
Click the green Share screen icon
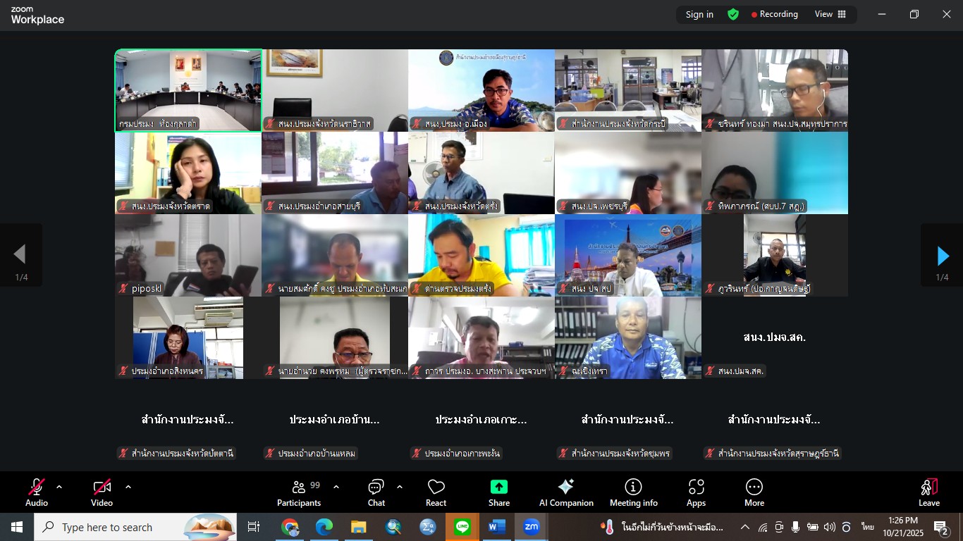[x=498, y=487]
